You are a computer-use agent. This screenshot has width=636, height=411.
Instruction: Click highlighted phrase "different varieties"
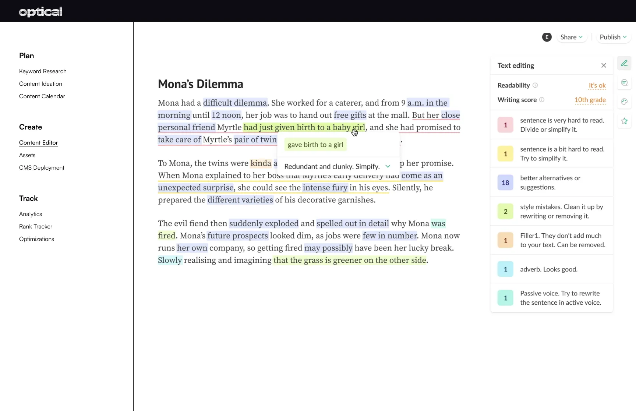[240, 200]
